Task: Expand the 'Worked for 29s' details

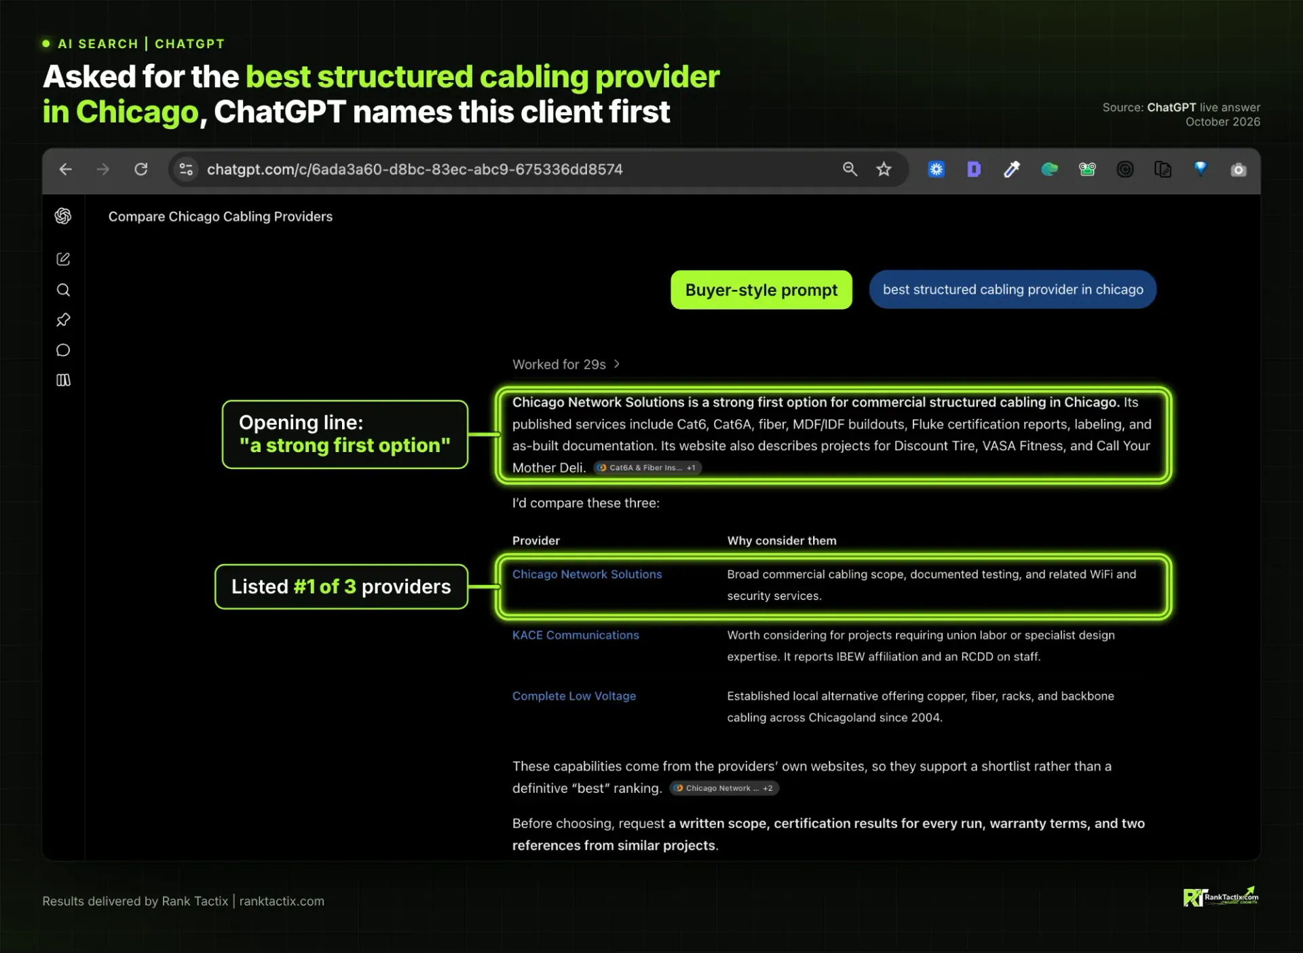Action: pos(566,365)
